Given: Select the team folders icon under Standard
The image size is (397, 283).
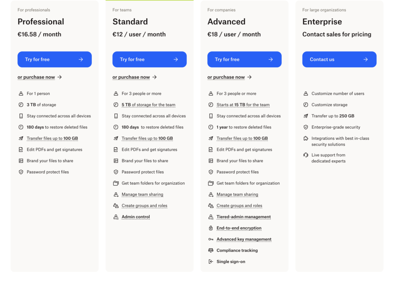Looking at the screenshot, I should 116,183.
